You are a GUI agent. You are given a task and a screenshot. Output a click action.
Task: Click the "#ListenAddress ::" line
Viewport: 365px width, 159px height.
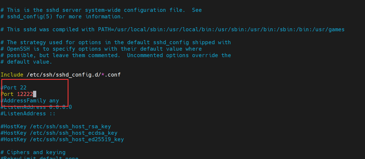[x=28, y=113]
